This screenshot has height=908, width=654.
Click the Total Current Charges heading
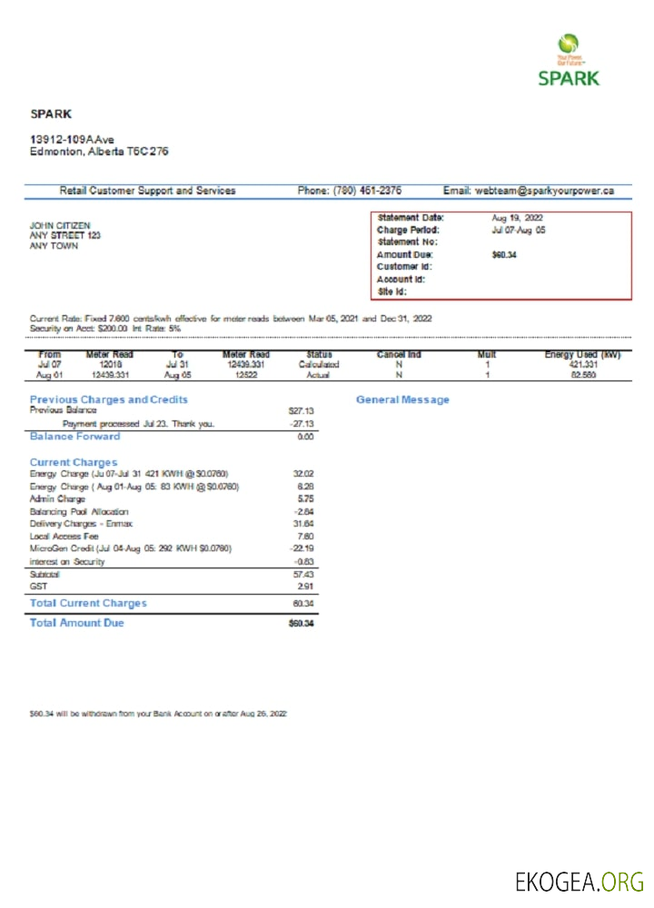pyautogui.click(x=88, y=603)
